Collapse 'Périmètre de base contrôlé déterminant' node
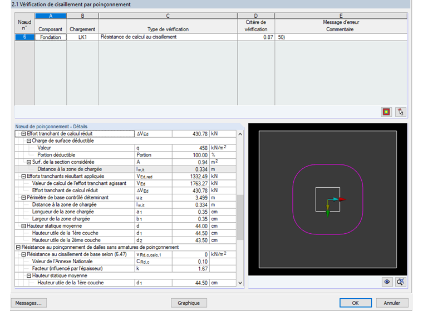This screenshot has height=311, width=423. (x=23, y=198)
